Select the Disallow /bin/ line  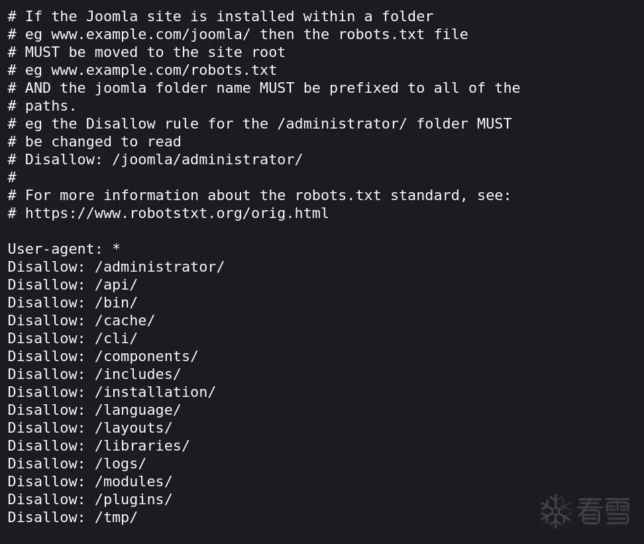tap(73, 303)
